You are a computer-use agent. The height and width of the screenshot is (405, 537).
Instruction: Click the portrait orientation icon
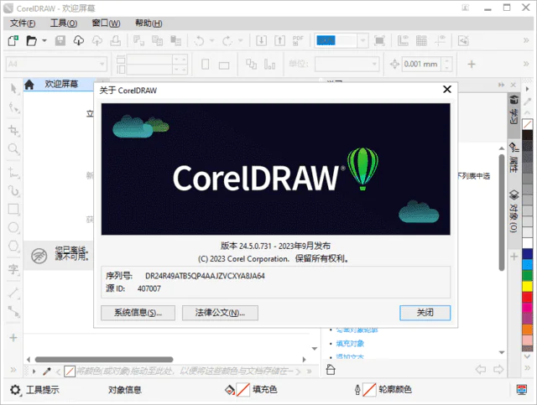[x=206, y=64]
